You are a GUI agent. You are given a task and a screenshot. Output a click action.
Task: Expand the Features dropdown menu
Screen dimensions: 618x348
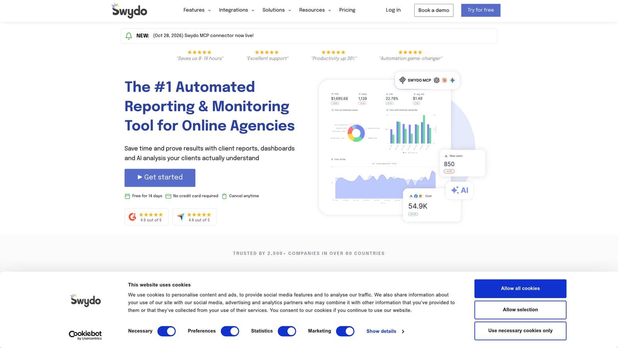(x=197, y=10)
